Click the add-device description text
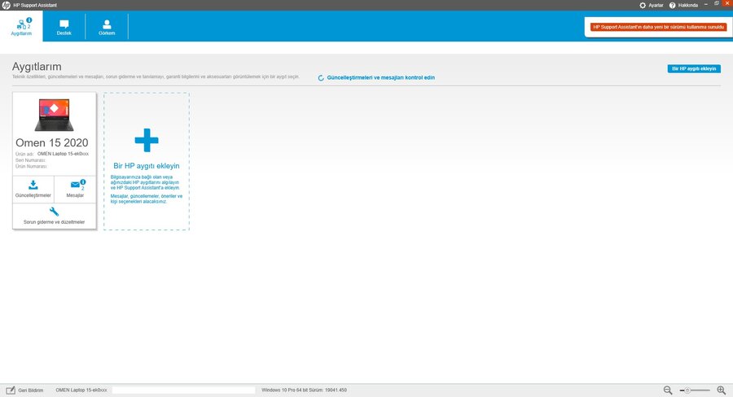This screenshot has width=733, height=397. click(147, 190)
